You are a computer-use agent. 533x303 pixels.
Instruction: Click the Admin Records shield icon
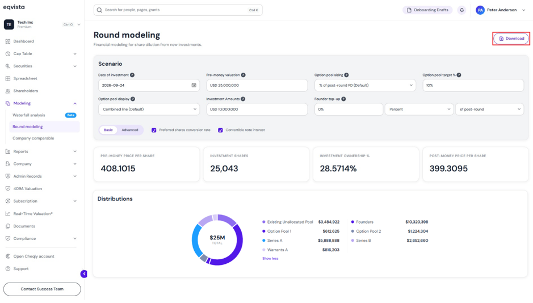(8, 176)
